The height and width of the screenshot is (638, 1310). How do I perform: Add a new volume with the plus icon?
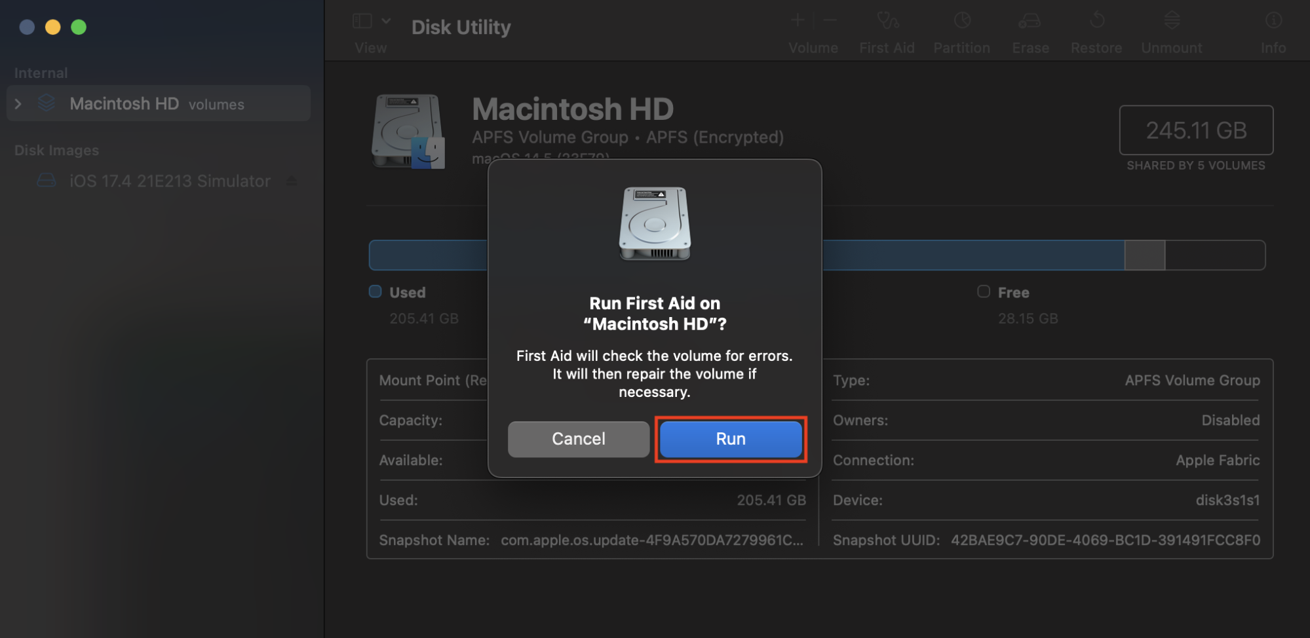(797, 20)
